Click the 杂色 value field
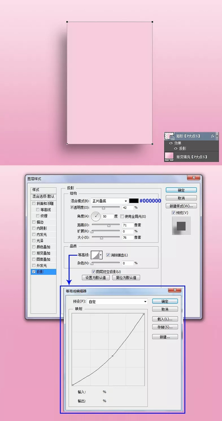The height and width of the screenshot is (421, 222). click(x=127, y=263)
